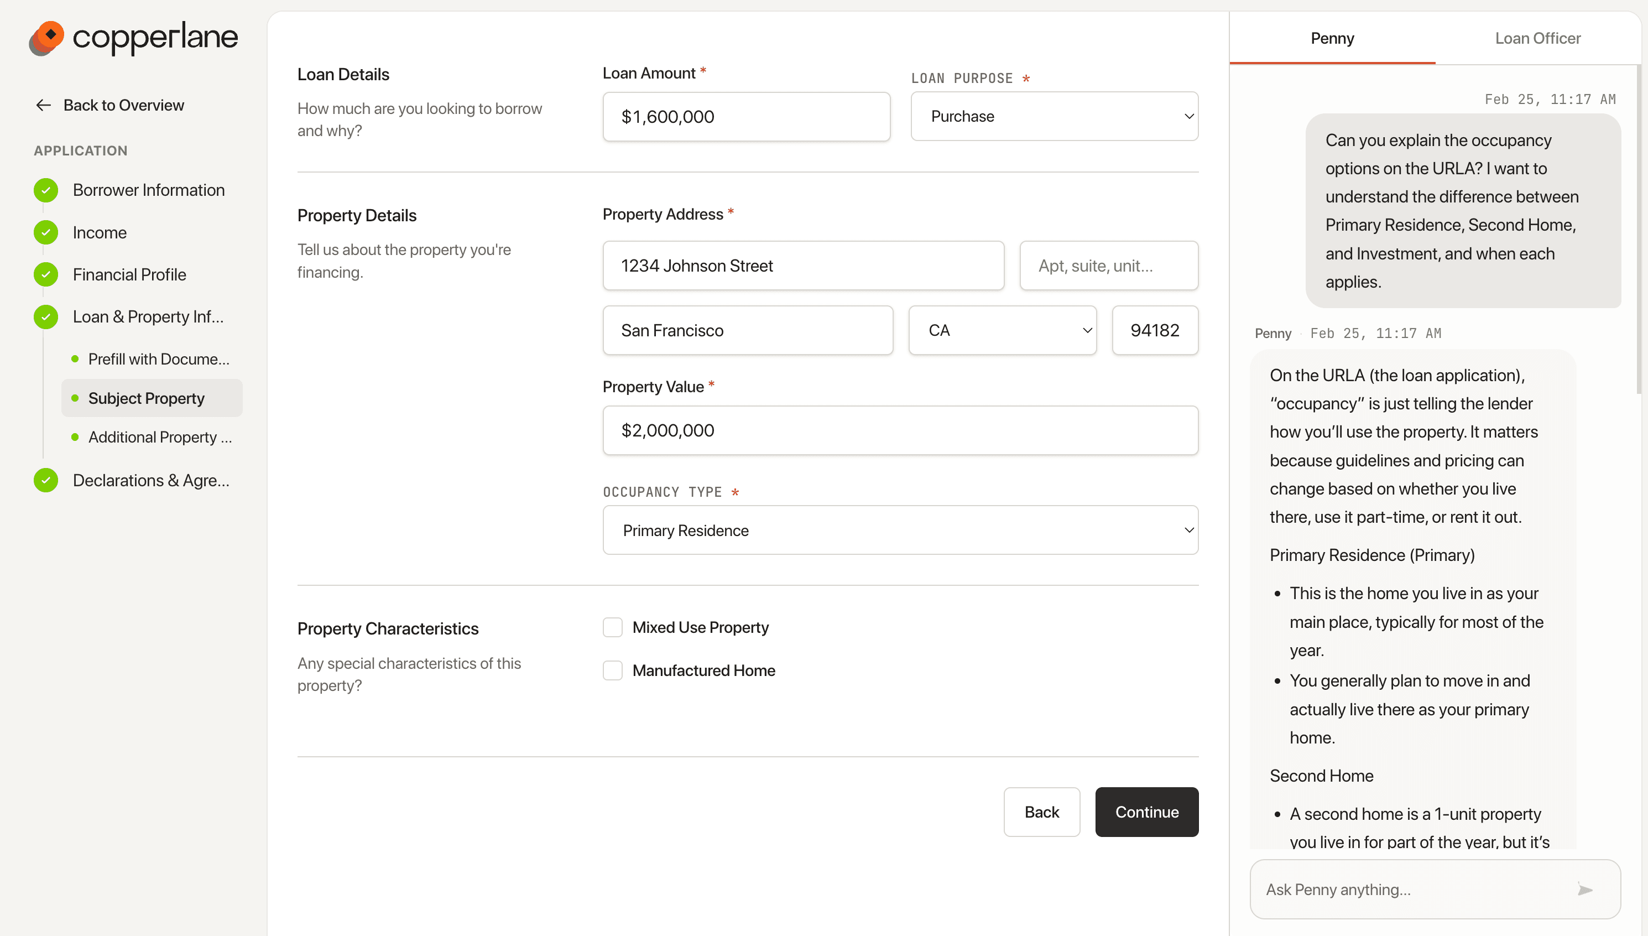
Task: Open the Occupancy Type dropdown
Action: pos(900,530)
